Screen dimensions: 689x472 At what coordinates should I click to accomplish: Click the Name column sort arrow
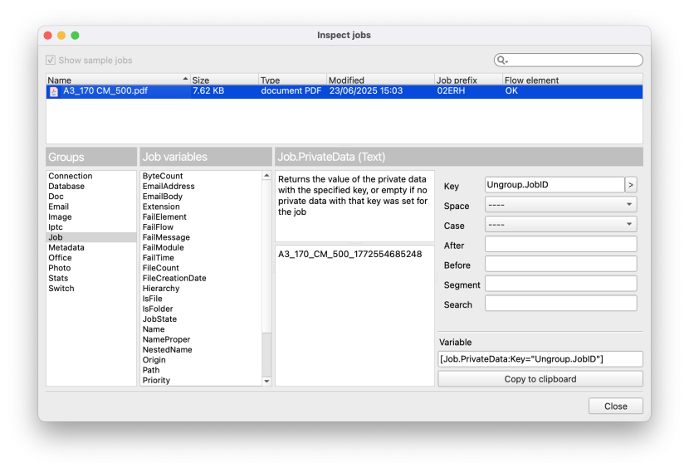(185, 80)
